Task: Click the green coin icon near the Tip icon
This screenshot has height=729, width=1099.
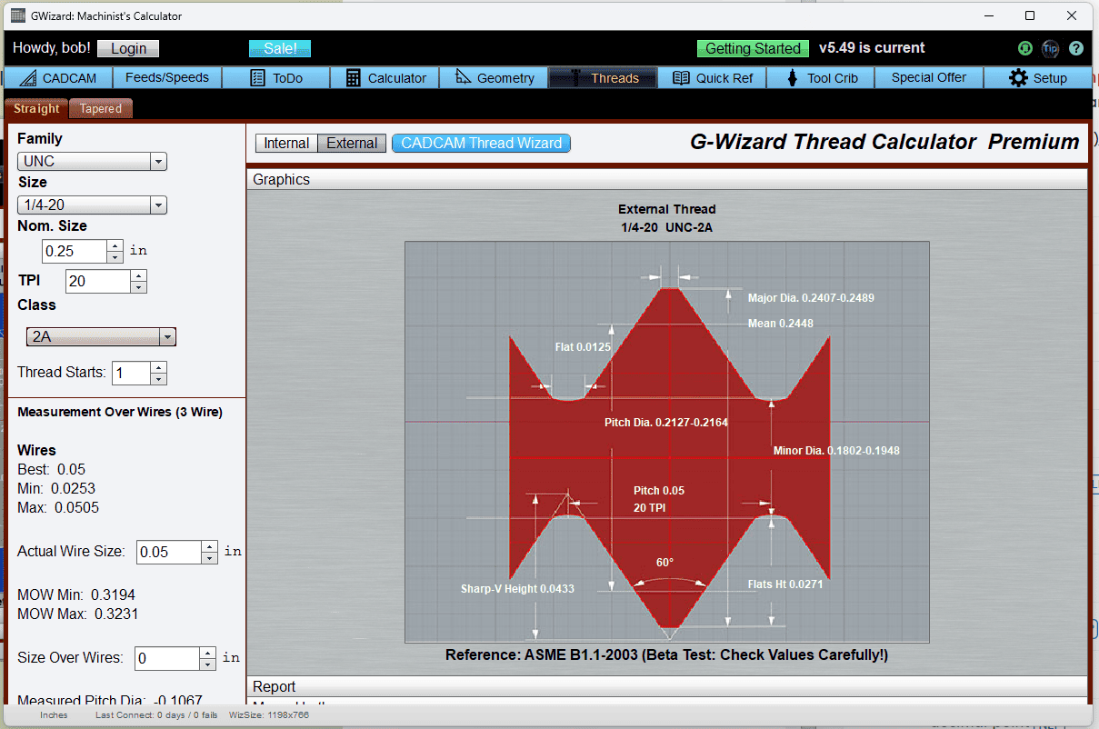Action: coord(1024,48)
